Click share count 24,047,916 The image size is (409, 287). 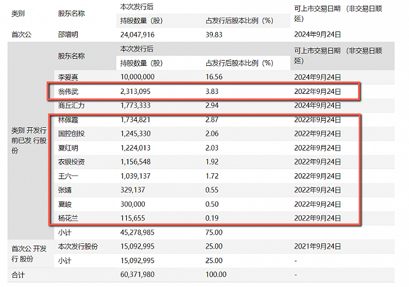tap(137, 34)
